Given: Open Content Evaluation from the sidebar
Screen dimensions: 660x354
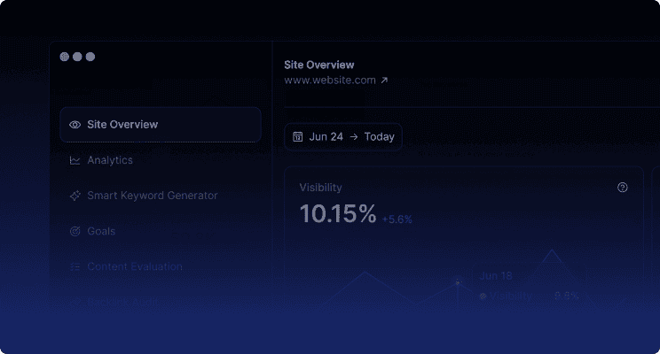Looking at the screenshot, I should 135,266.
